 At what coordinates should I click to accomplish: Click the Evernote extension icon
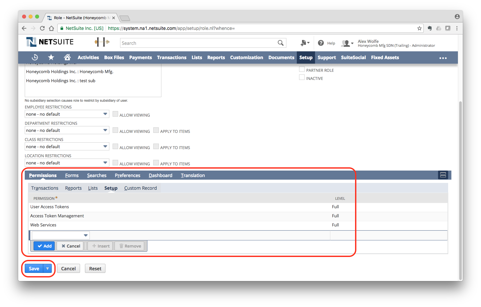coord(430,28)
